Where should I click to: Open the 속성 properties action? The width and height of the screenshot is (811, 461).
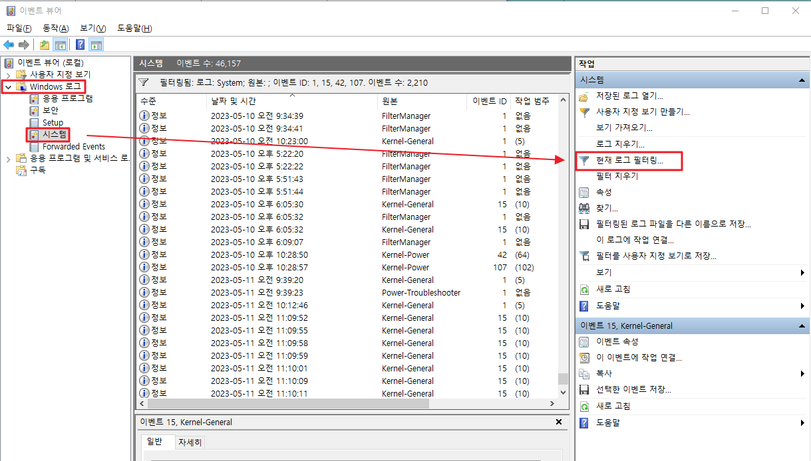tap(604, 192)
